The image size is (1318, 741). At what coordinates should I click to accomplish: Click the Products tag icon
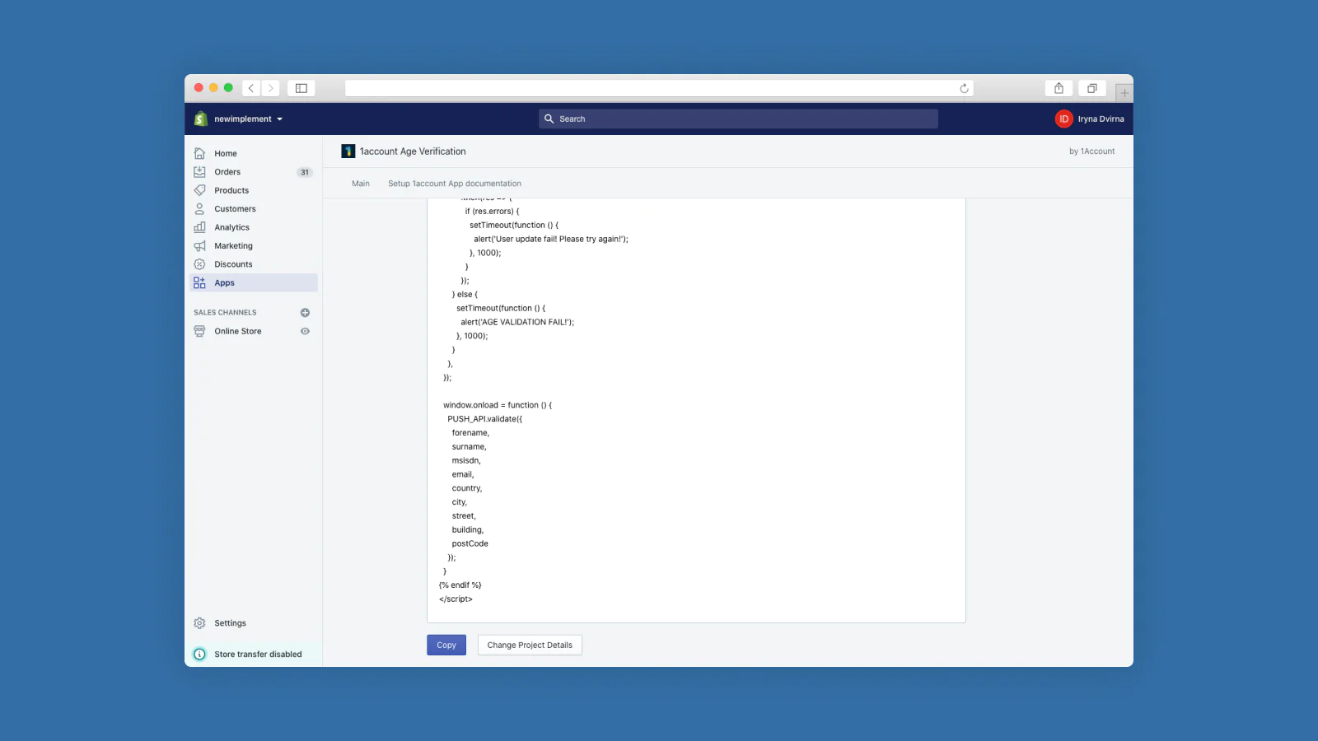[199, 190]
